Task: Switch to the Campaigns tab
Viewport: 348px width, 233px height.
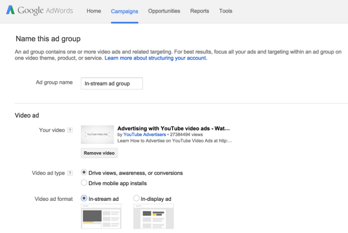Action: tap(124, 11)
